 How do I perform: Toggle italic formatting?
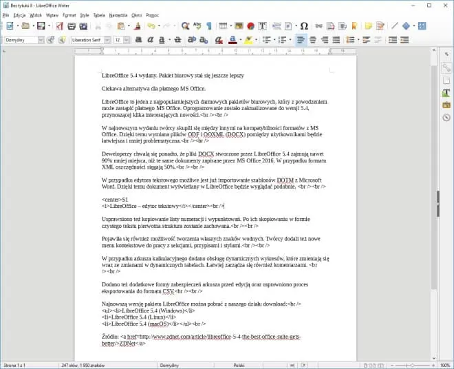coord(150,40)
